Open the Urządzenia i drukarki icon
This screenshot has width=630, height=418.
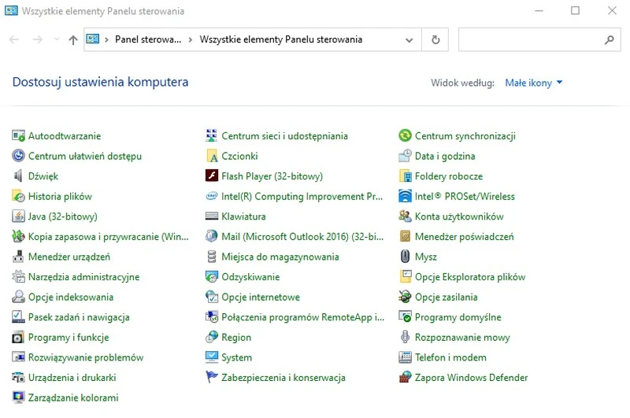[x=18, y=377]
